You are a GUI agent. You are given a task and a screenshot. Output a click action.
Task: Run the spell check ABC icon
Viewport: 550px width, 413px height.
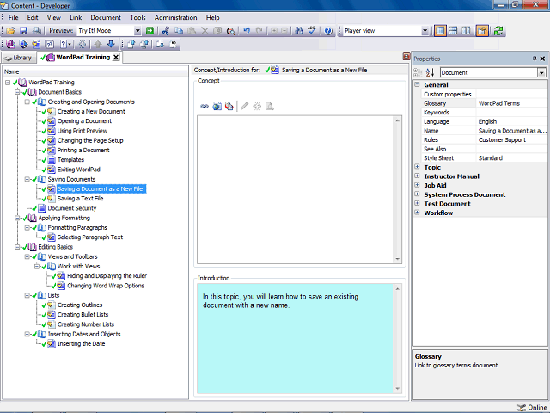coord(312,31)
